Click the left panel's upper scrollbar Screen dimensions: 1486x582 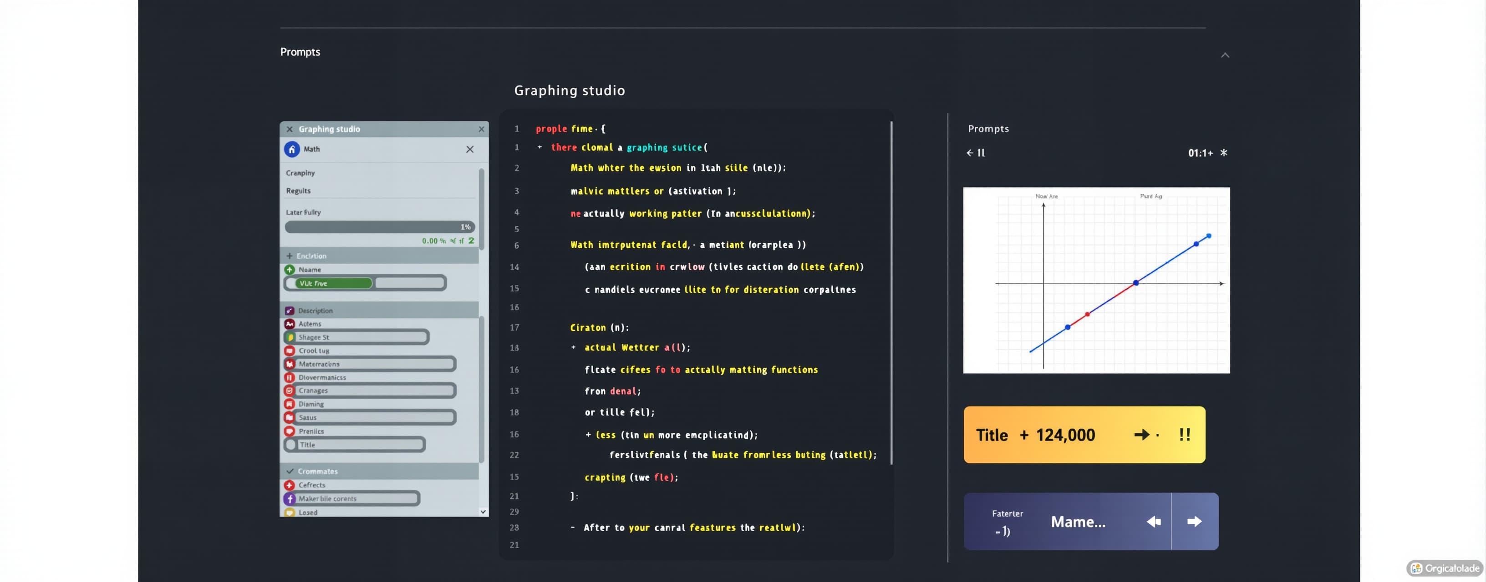tap(482, 209)
